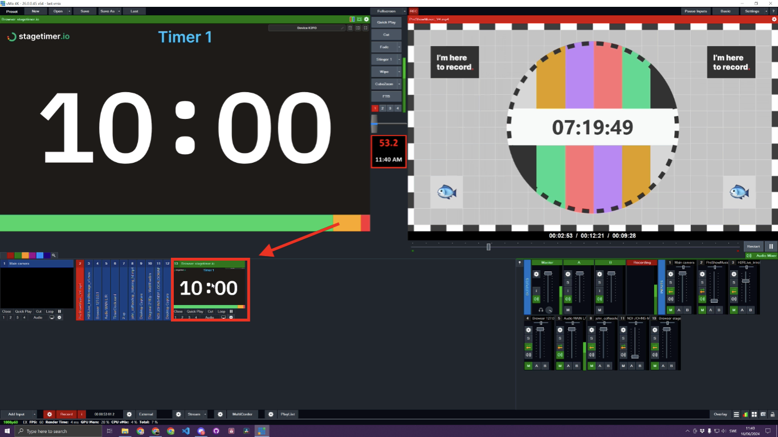Trigger the FTB button
Viewport: 778px width, 437px height.
386,96
